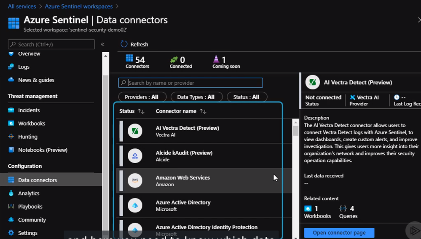Click the Alcide kAudit logo icon
Screen dimensions: 421x239
135,156
